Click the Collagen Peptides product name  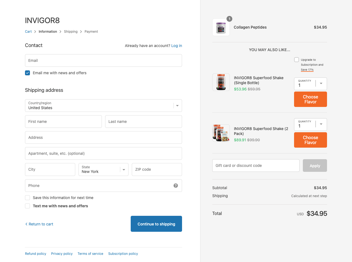(250, 27)
